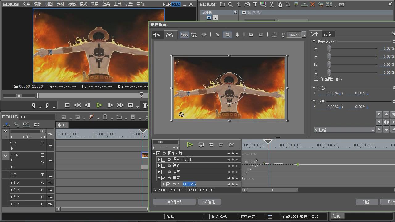This screenshot has height=222, width=395.
Task: Toggle the 轴心 keyframe checkbox
Action: 164,166
